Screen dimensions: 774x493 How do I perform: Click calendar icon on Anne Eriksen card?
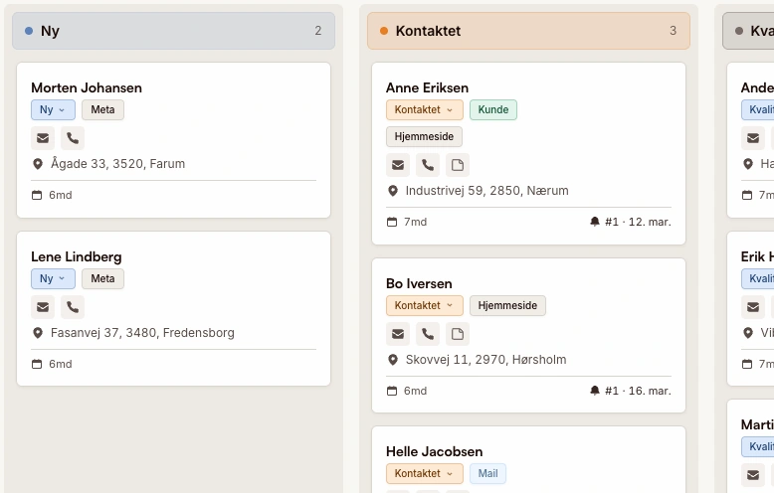coord(392,223)
